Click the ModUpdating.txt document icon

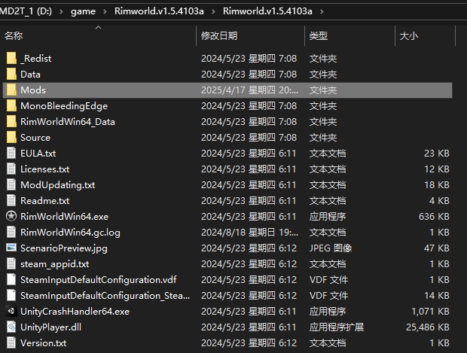pyautogui.click(x=11, y=184)
